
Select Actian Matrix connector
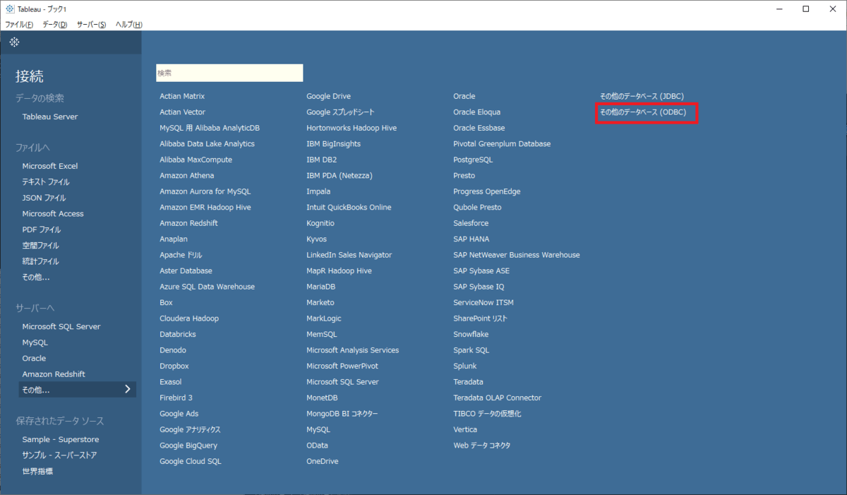pos(182,96)
